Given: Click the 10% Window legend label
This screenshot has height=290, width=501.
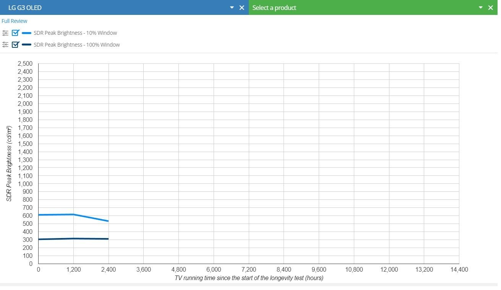Looking at the screenshot, I should [x=75, y=33].
